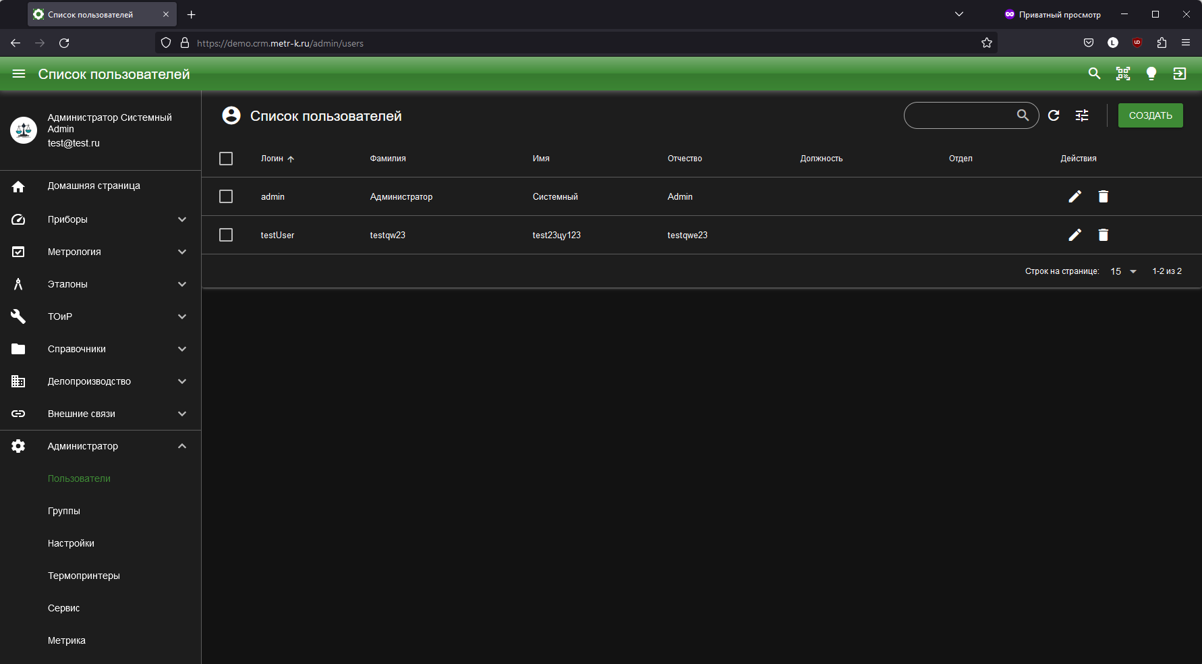The width and height of the screenshot is (1202, 664).
Task: Open the browser extensions puzzle icon
Action: (x=1162, y=43)
